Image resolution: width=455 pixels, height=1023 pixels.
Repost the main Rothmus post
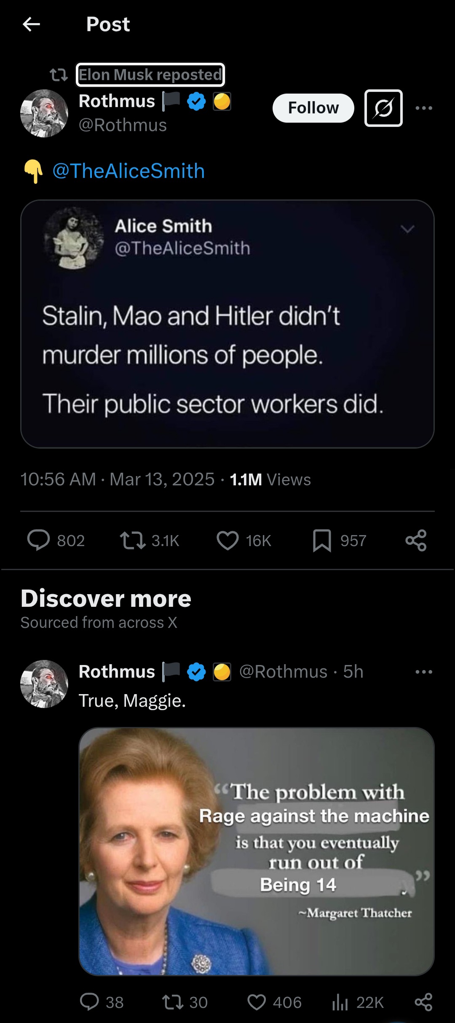tap(133, 540)
